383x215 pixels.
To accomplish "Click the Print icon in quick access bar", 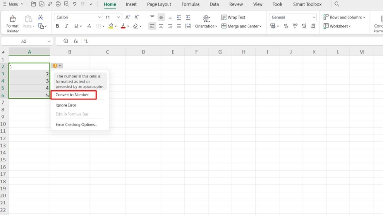I will point(58,4).
